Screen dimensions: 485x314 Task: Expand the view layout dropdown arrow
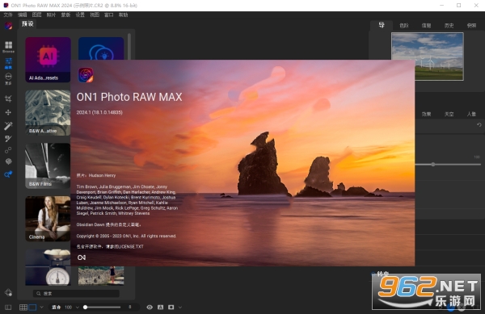click(x=42, y=308)
